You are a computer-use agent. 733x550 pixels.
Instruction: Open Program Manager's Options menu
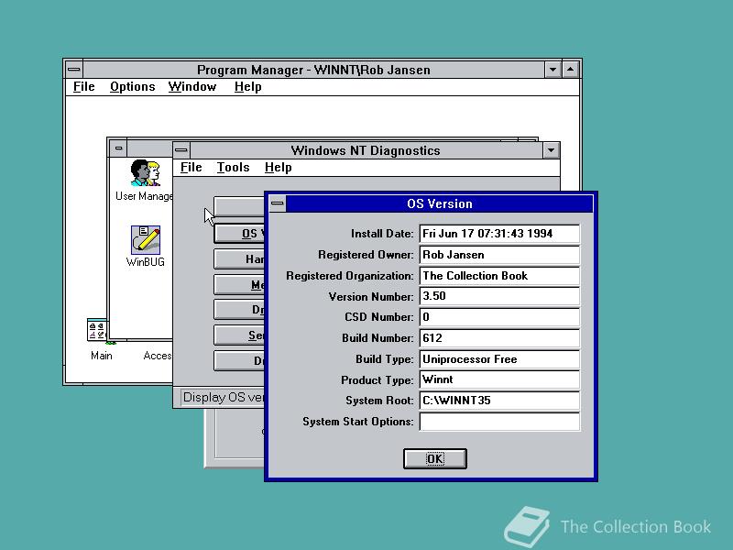tap(132, 87)
